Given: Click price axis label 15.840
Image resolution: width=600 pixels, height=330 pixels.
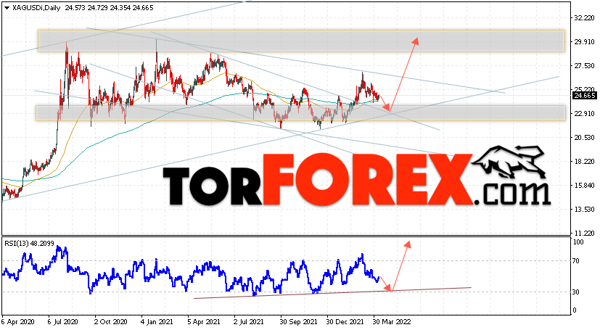Looking at the screenshot, I should 585,185.
